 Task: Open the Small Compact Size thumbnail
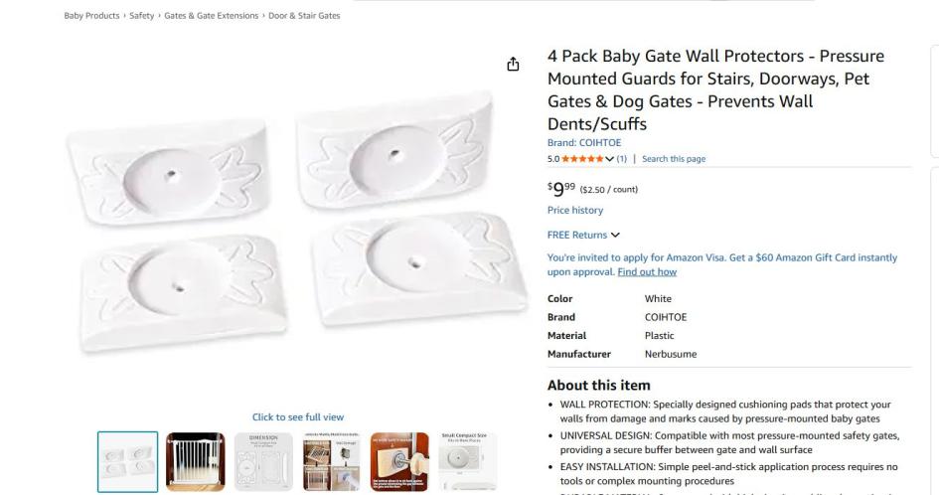pyautogui.click(x=467, y=461)
